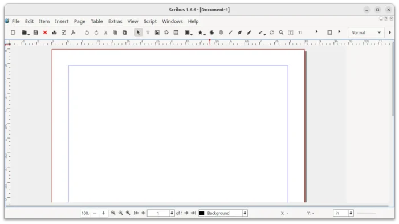The height and width of the screenshot is (224, 399).
Task: Open the Normal preview quality dropdown
Action: click(366, 32)
